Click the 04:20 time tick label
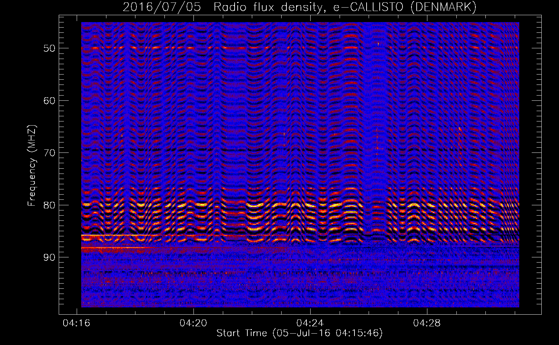The width and height of the screenshot is (559, 345). tap(193, 323)
